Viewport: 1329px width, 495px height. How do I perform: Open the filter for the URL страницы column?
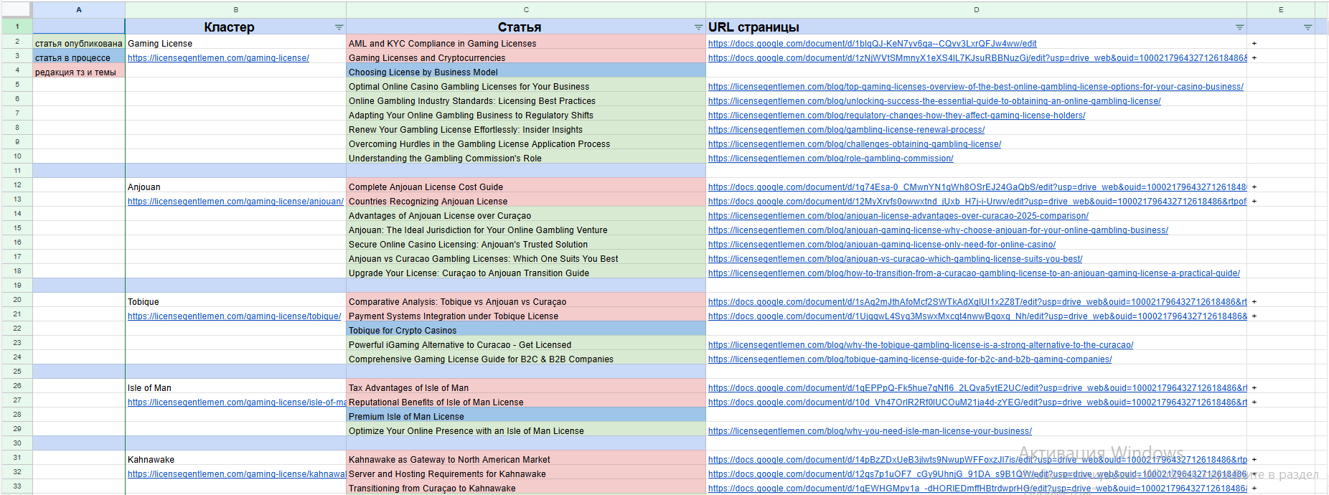click(1239, 27)
